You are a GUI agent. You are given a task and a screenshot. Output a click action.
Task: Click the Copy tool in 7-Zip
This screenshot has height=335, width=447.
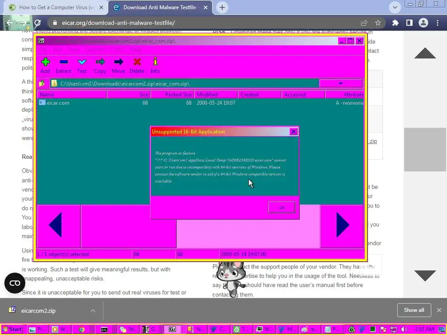100,66
